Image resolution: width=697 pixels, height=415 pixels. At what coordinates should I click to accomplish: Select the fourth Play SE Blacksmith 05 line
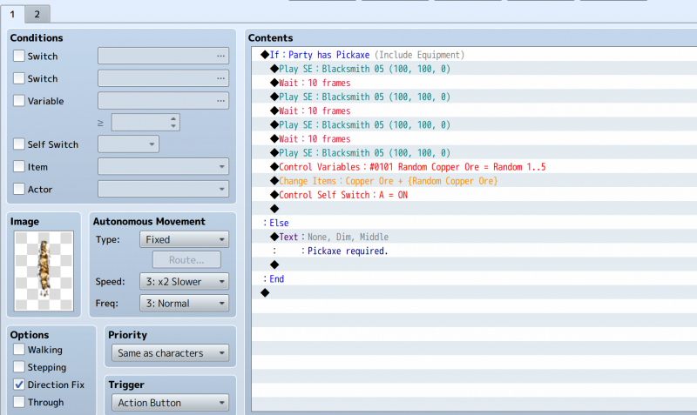click(x=474, y=152)
